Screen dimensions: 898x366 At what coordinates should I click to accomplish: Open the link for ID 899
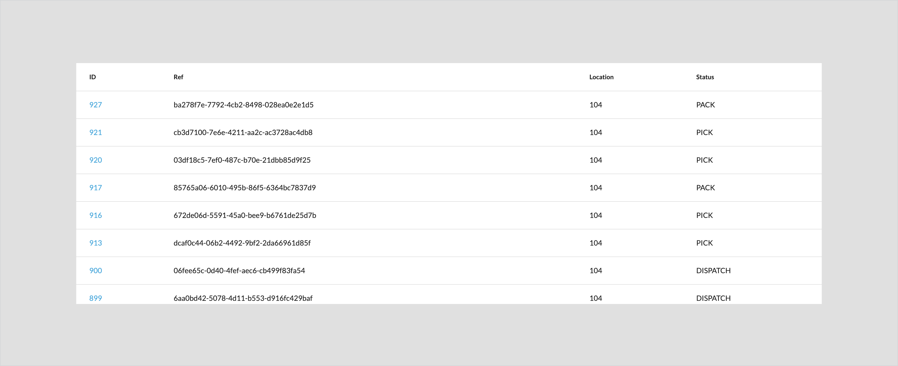(x=96, y=298)
